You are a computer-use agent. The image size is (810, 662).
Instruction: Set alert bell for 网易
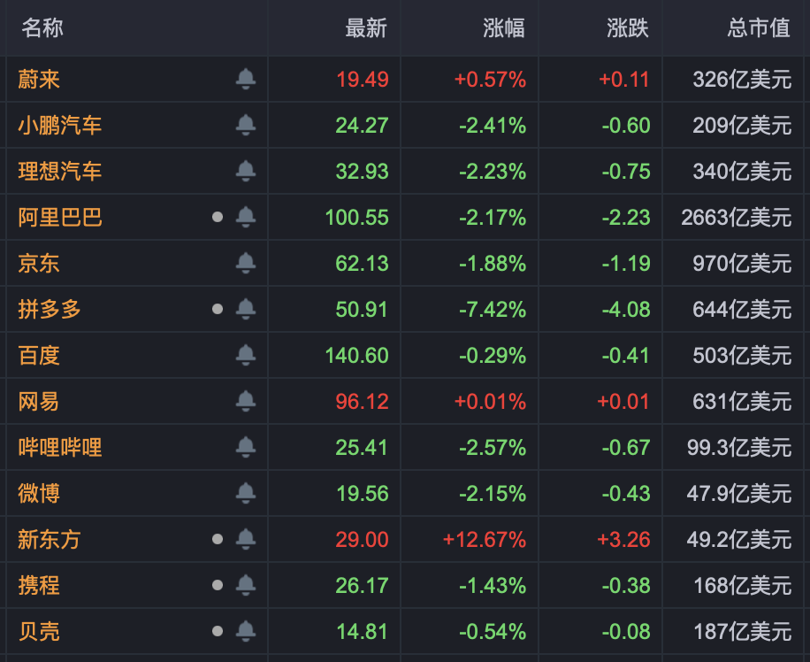[x=246, y=401]
